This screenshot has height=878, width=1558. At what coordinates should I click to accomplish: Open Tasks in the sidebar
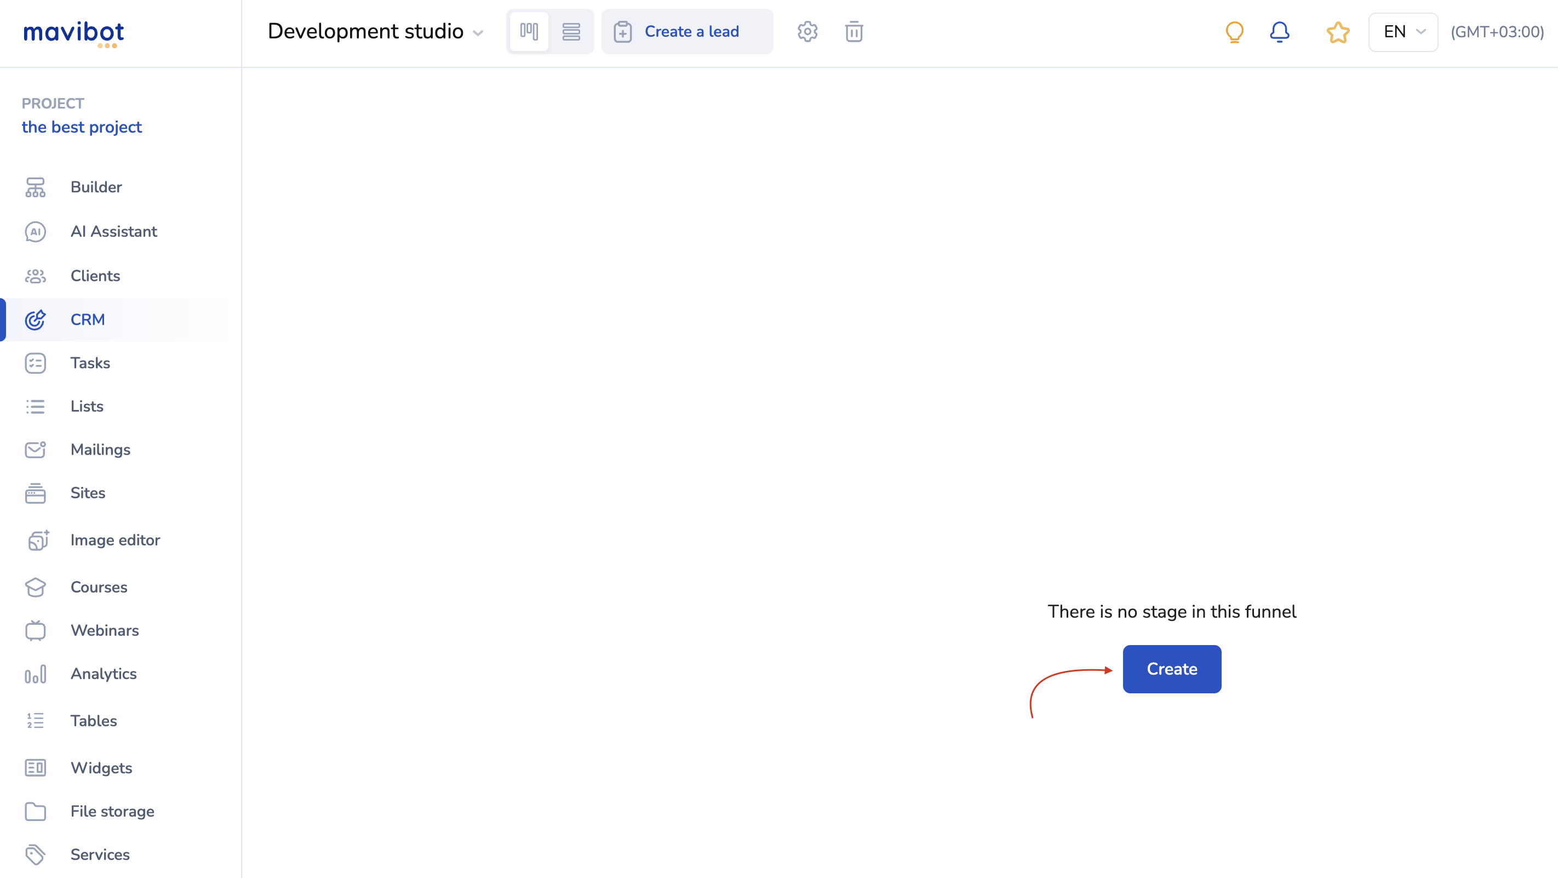click(x=90, y=363)
